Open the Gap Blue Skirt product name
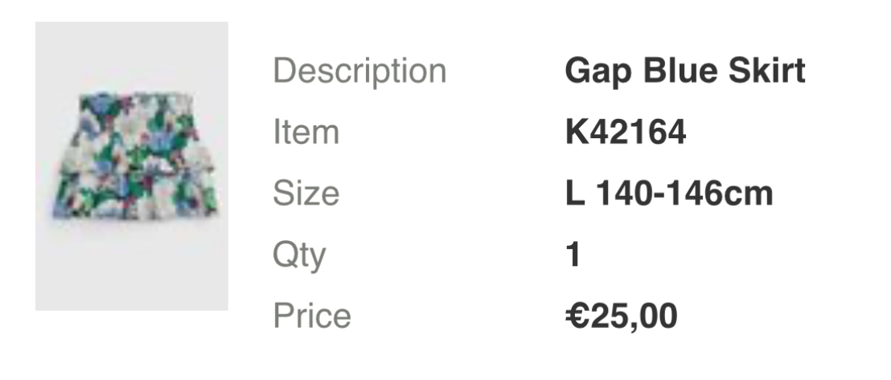This screenshot has height=380, width=891. coord(684,72)
